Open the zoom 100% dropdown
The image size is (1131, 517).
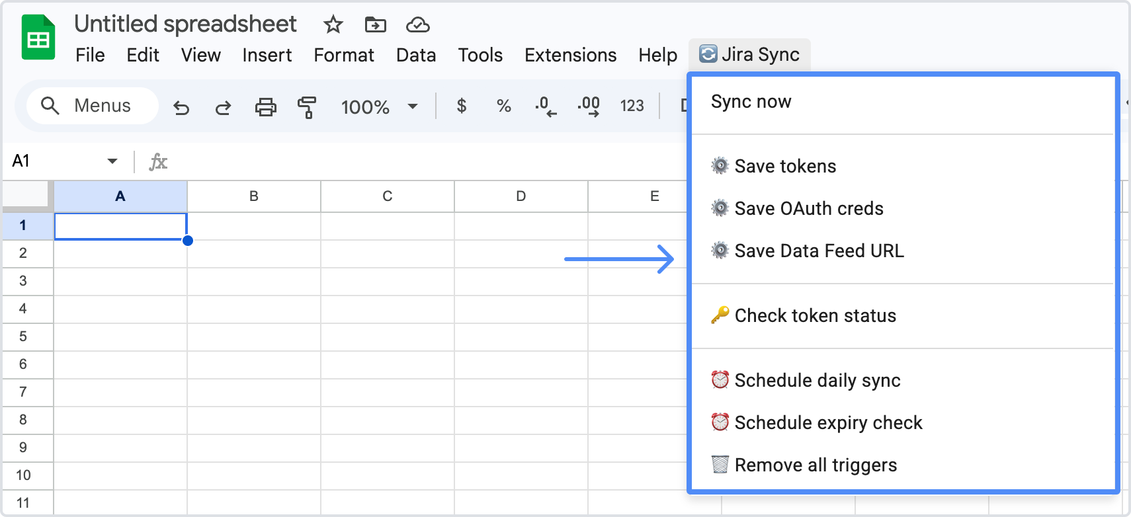pos(380,106)
